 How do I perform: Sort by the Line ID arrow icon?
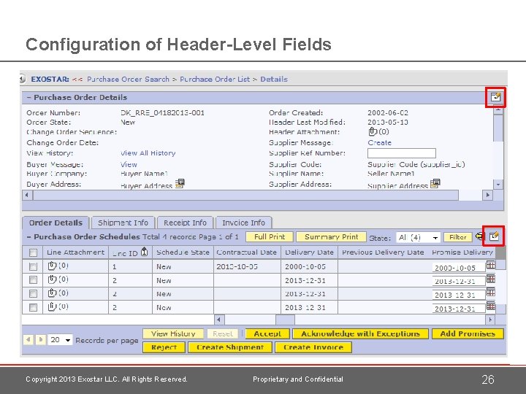(144, 252)
